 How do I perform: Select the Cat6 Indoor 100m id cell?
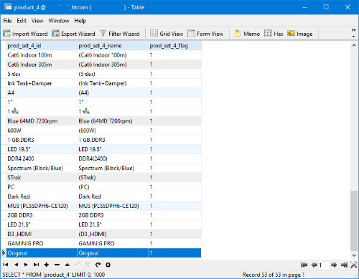(42, 55)
